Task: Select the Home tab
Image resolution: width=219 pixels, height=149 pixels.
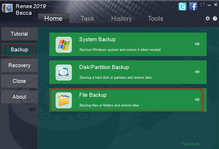Action: pyautogui.click(x=54, y=19)
